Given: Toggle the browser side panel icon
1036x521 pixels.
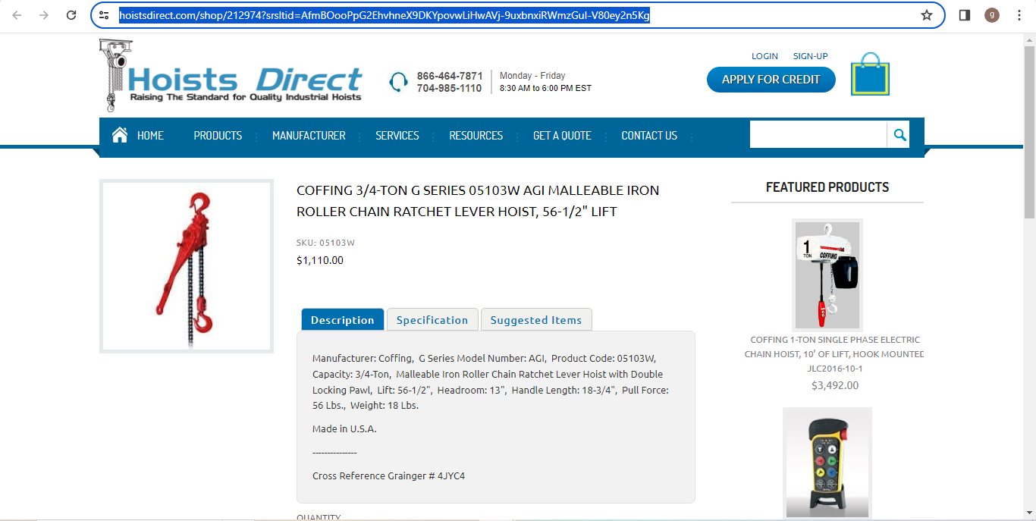Looking at the screenshot, I should (965, 15).
